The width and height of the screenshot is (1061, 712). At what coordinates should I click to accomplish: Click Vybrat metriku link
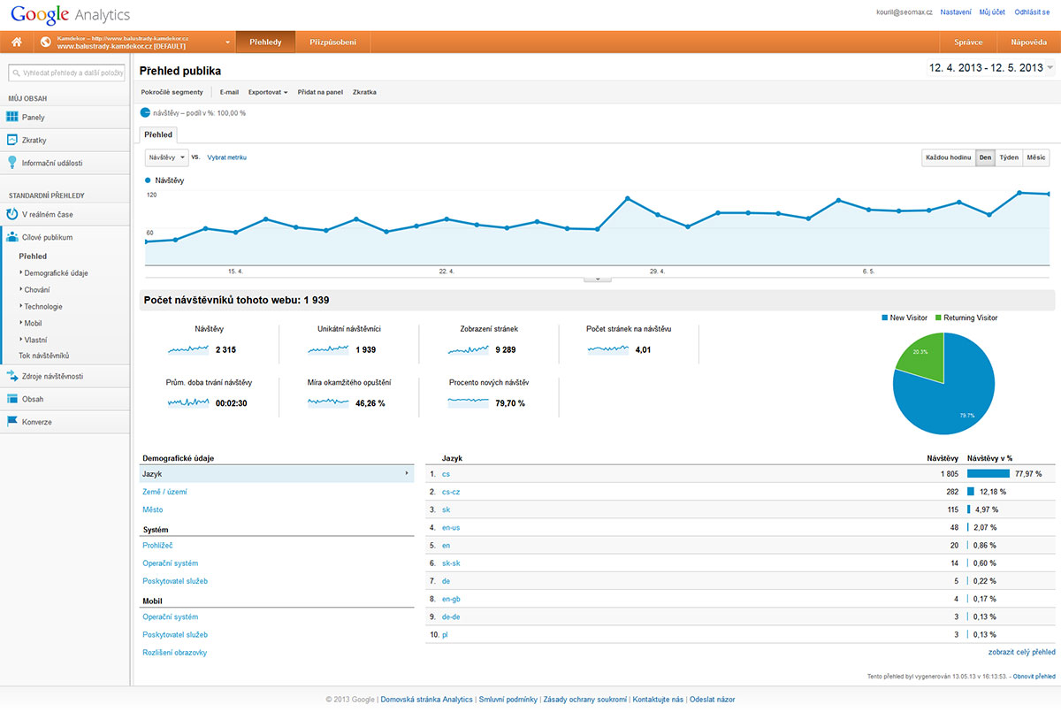click(227, 157)
